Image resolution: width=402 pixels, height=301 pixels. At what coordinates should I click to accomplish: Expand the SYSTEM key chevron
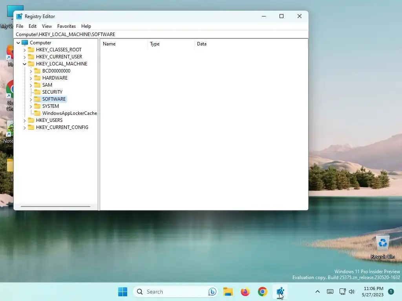tap(31, 106)
